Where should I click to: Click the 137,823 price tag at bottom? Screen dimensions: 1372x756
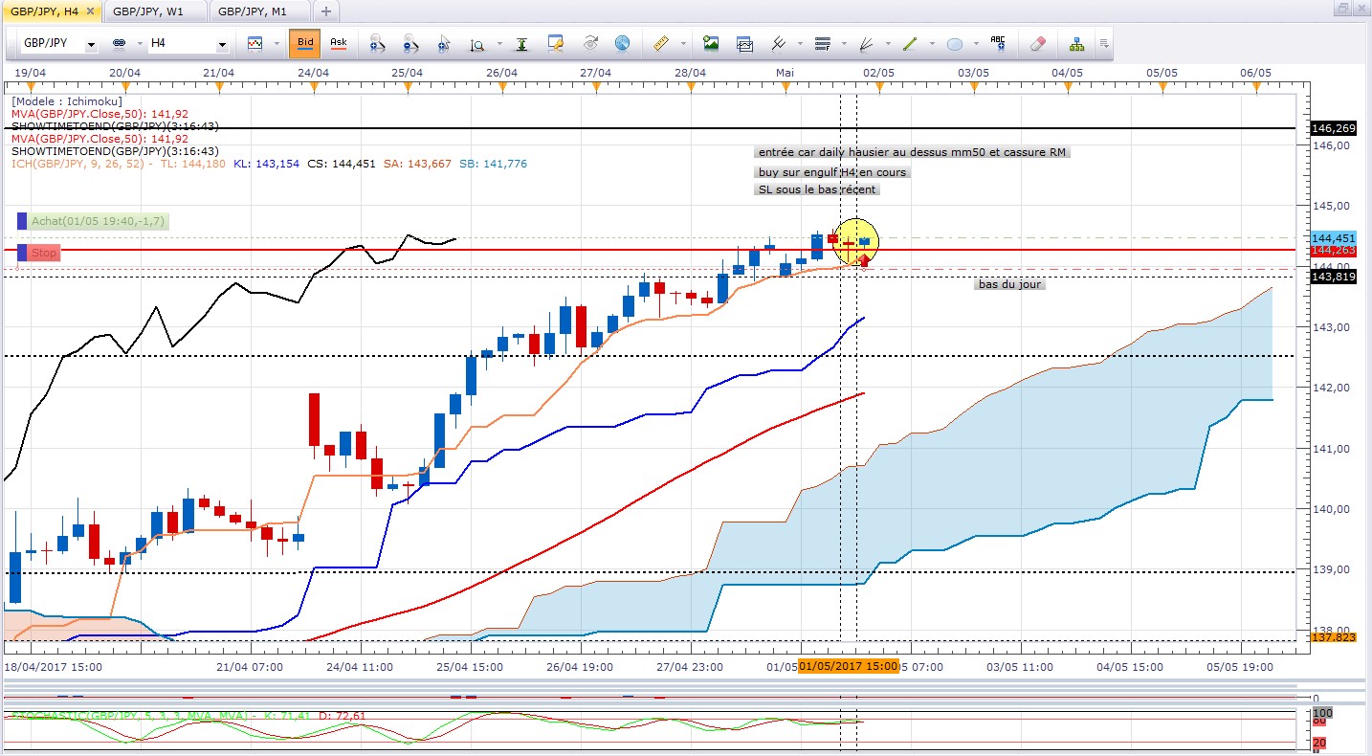click(1334, 637)
